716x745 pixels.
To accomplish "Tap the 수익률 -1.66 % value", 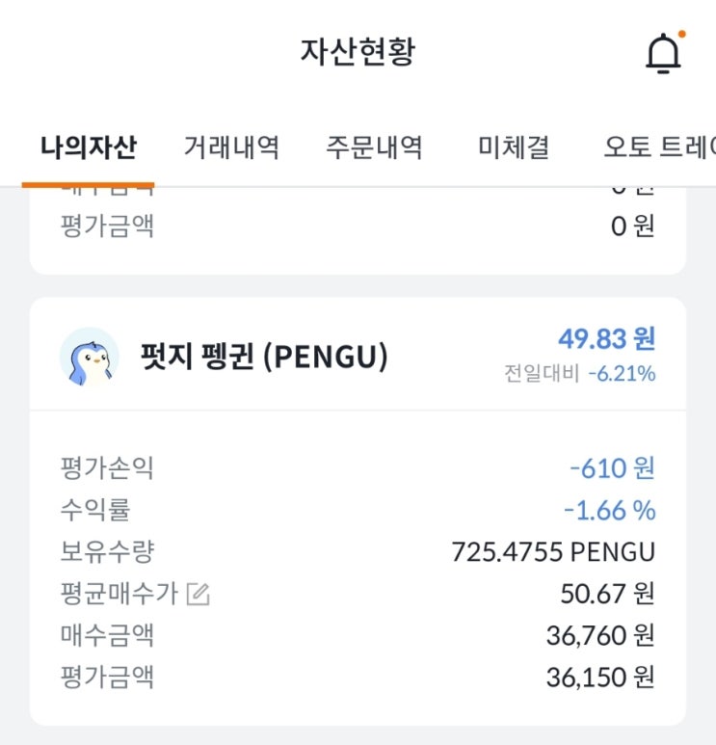I will 610,510.
